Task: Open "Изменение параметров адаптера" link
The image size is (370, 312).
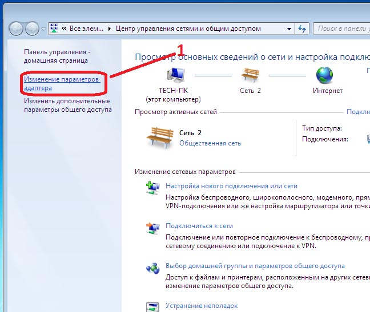Action: [x=62, y=84]
